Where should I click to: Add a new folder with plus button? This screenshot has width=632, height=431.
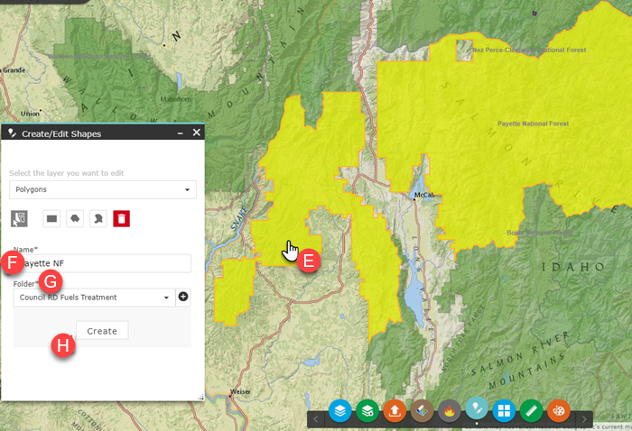[183, 297]
